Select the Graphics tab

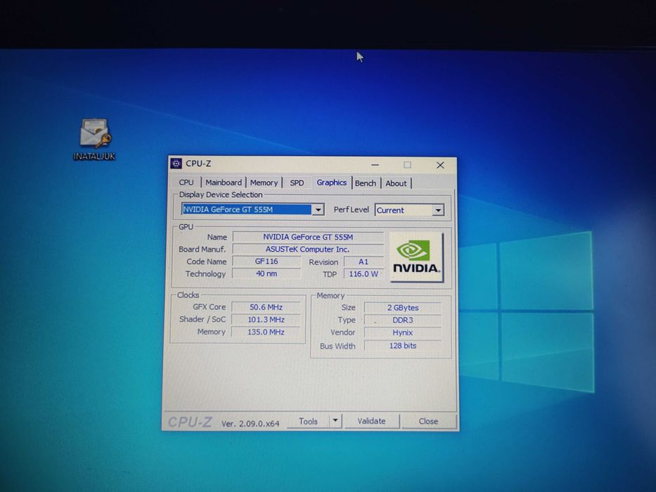[331, 183]
